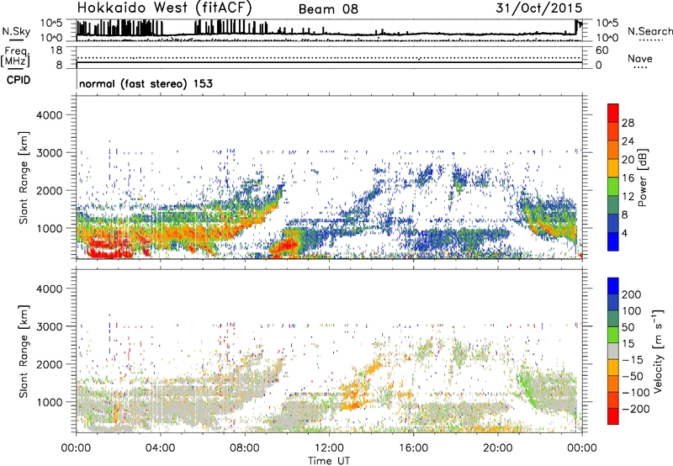Click the 'Freq. [MHz]' axis label

pyautogui.click(x=17, y=56)
